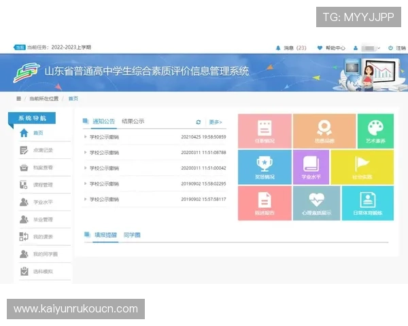
Task: Open the 首页 home icon in sidebar
Action: tap(24, 133)
